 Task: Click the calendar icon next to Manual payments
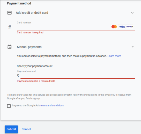(x=9, y=47)
